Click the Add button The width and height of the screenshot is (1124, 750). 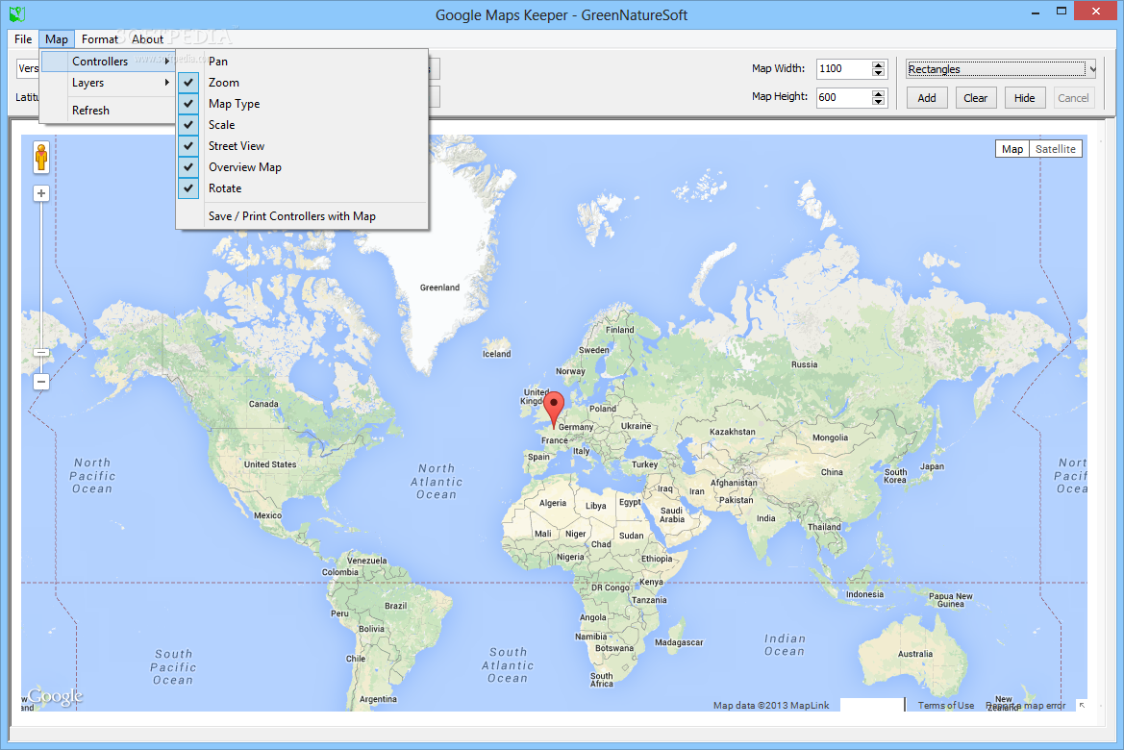(x=927, y=97)
